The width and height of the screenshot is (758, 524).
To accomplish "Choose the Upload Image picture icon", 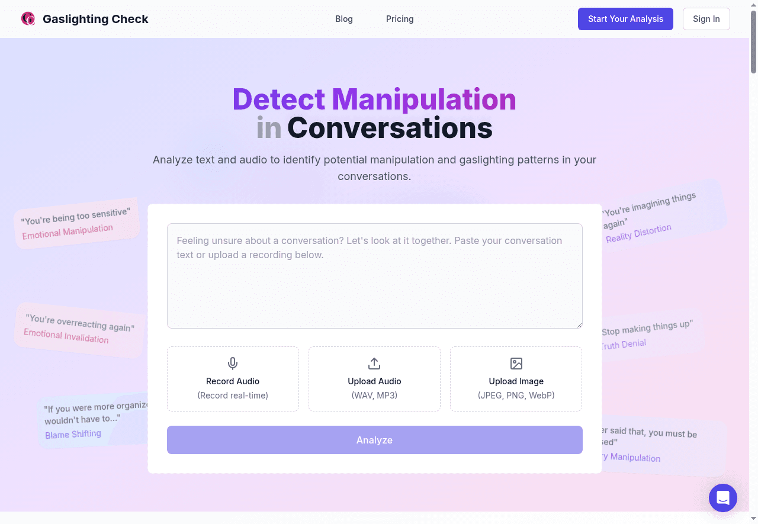I will click(x=516, y=364).
